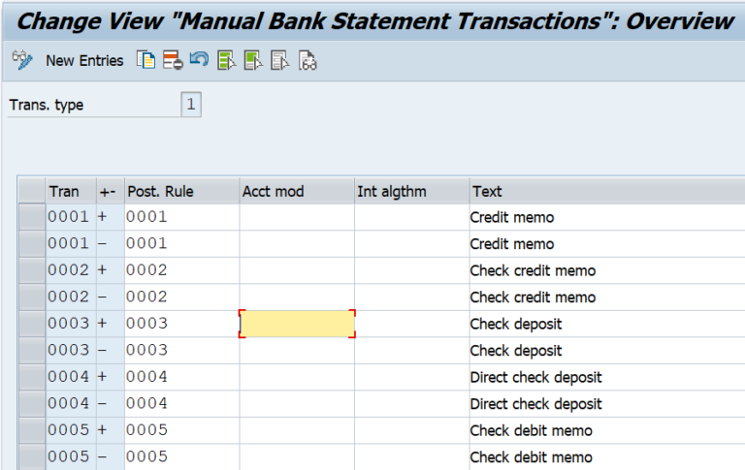This screenshot has width=745, height=470.
Task: Click the table select-all corner cell
Action: pos(32,191)
